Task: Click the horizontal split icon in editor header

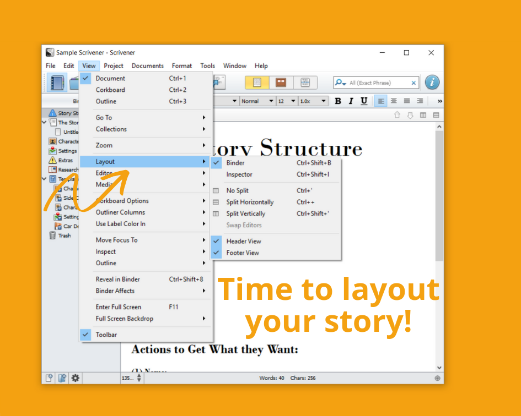Action: coord(436,115)
